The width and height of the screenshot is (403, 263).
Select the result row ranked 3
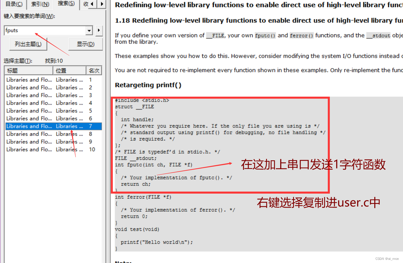pyautogui.click(x=53, y=95)
